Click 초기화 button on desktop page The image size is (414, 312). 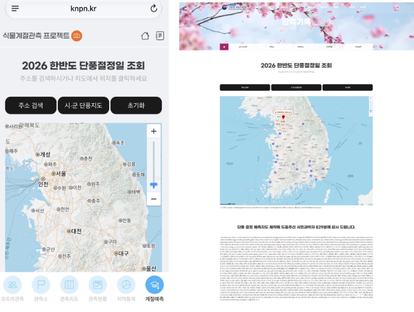tap(347, 87)
